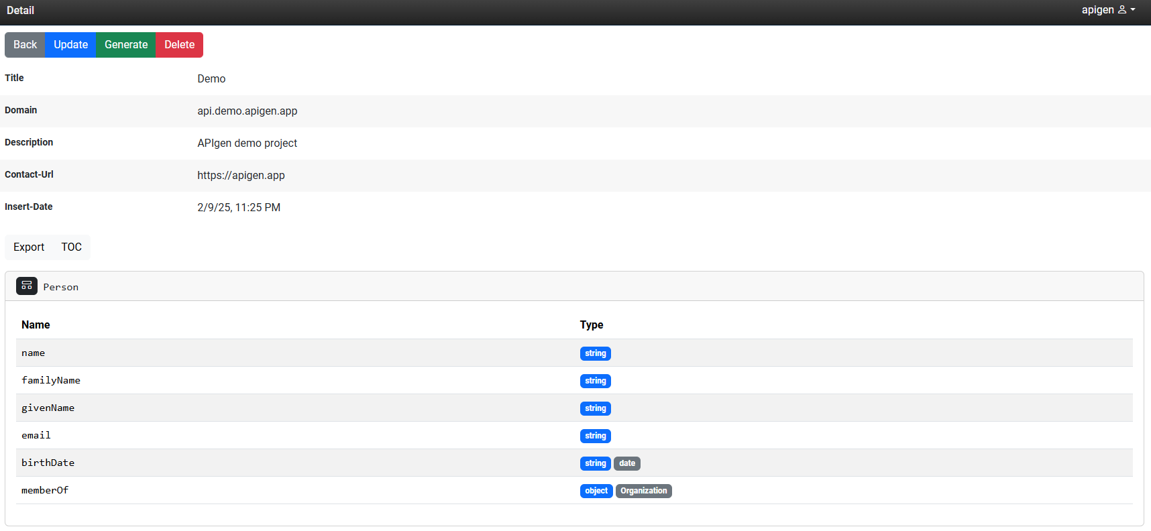
Task: Open the Export menu
Action: [29, 247]
